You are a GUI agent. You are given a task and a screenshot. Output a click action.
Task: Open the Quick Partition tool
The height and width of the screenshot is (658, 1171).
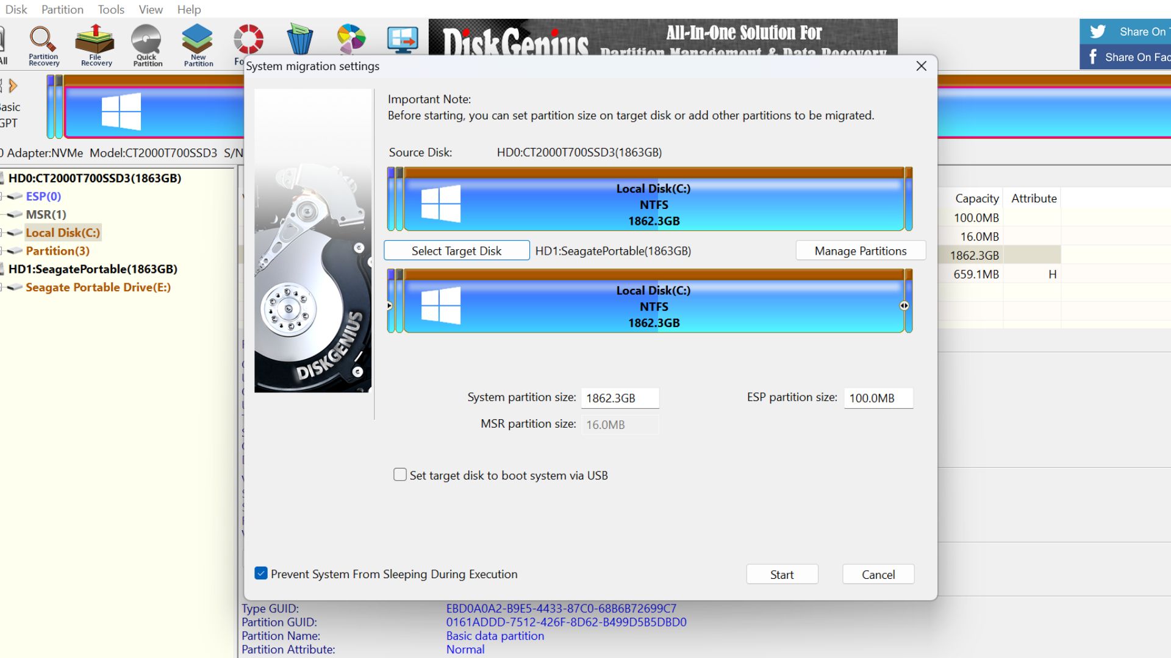[x=148, y=46]
